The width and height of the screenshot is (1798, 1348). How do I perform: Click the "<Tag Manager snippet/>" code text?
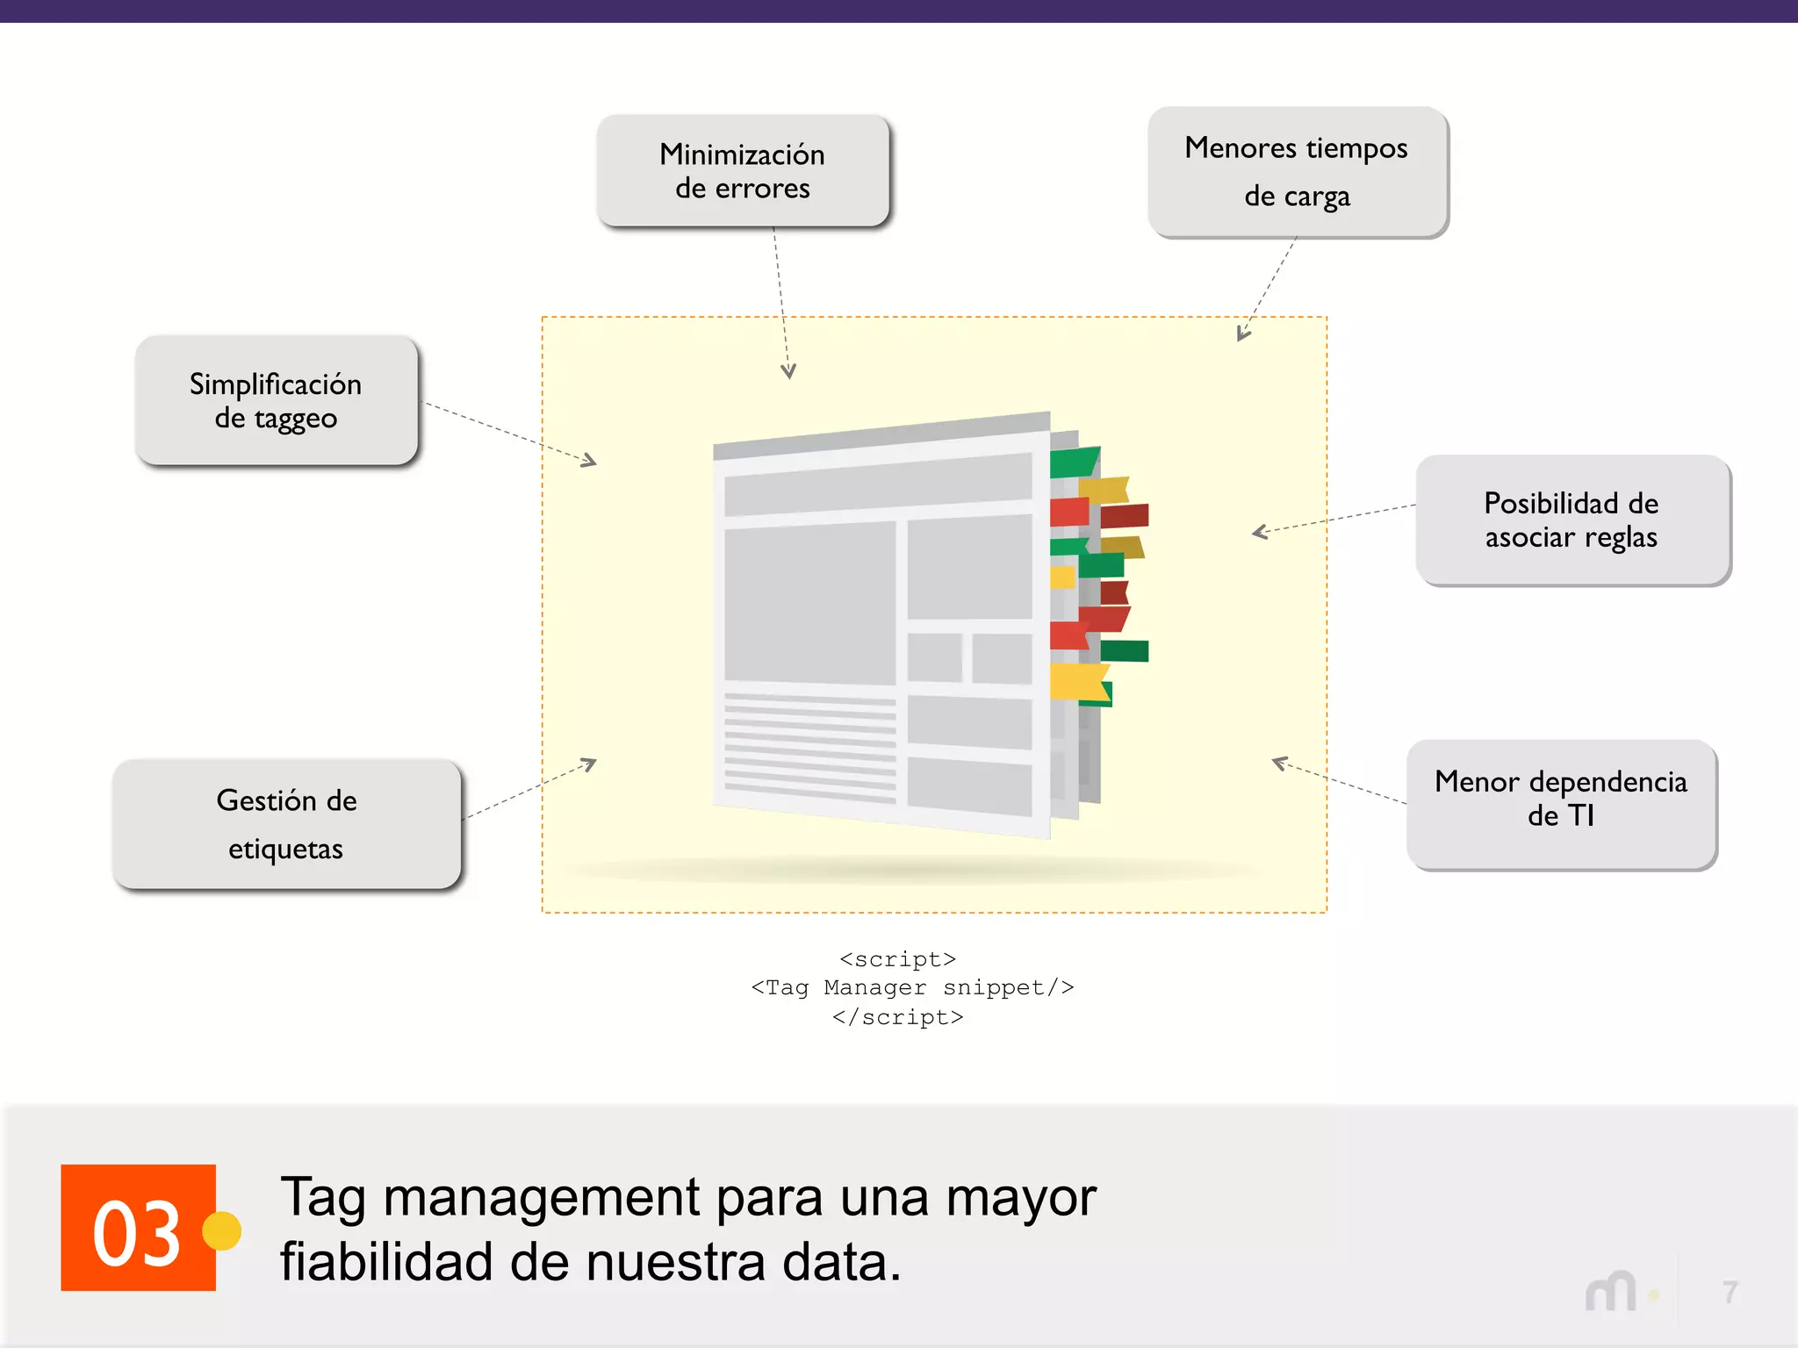[x=912, y=987]
